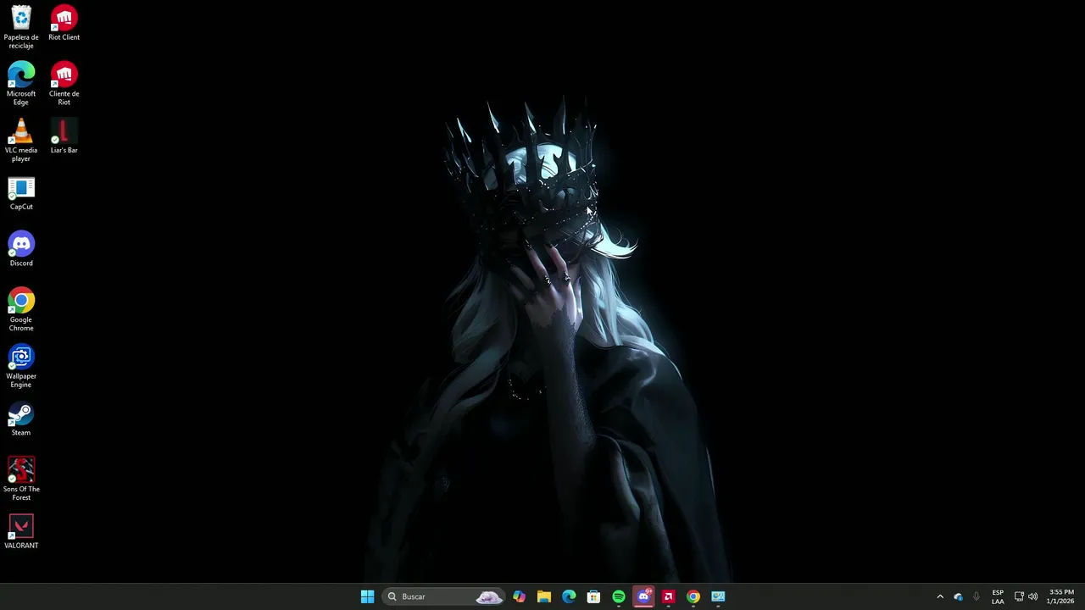Select the Cliente de Riot desktop shortcut
The width and height of the screenshot is (1085, 610).
64,83
